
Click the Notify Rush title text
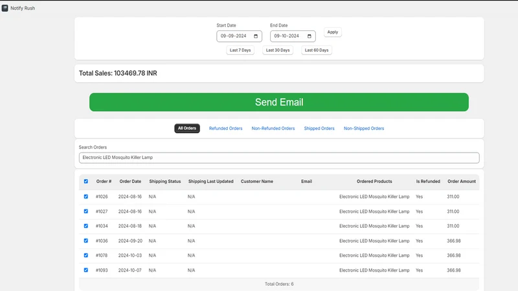click(x=23, y=8)
